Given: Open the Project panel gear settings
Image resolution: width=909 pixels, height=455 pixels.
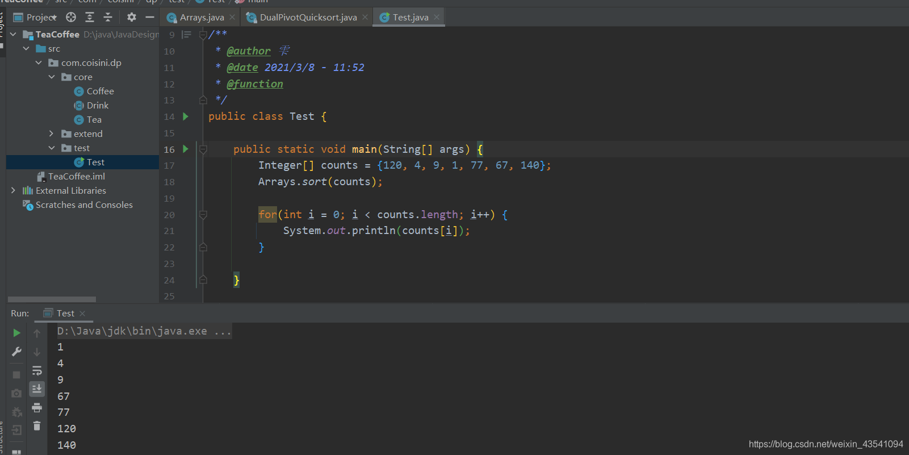Looking at the screenshot, I should (x=132, y=17).
